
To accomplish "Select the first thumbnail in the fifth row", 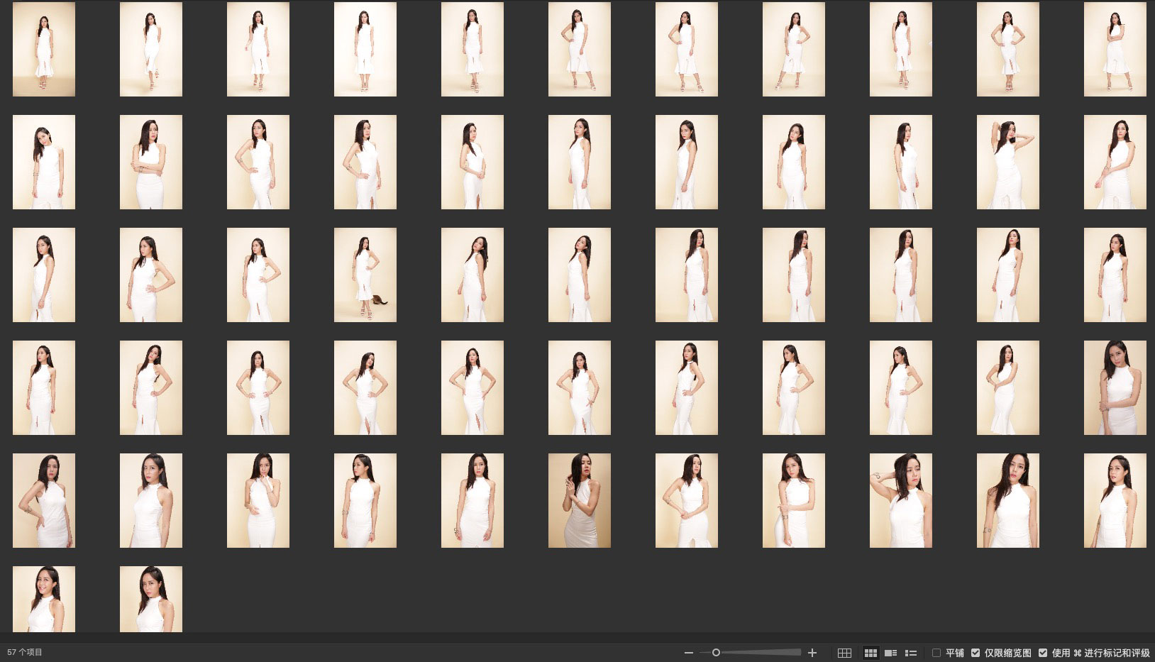I will click(x=44, y=500).
